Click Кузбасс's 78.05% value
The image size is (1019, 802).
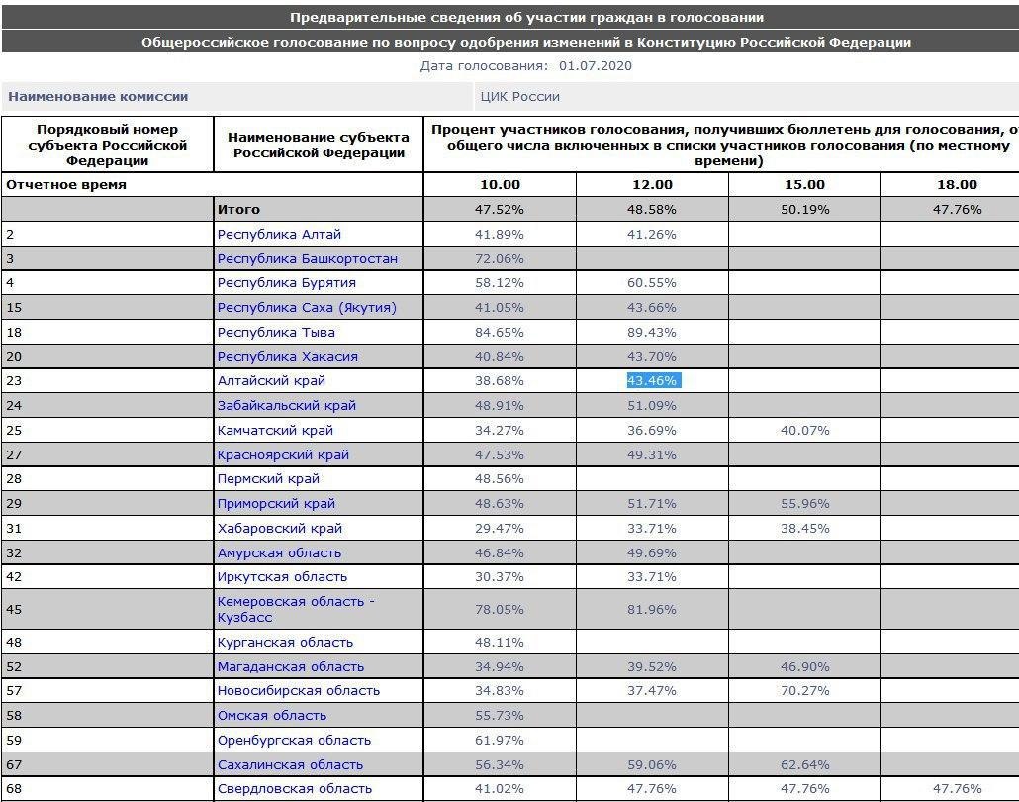click(499, 610)
